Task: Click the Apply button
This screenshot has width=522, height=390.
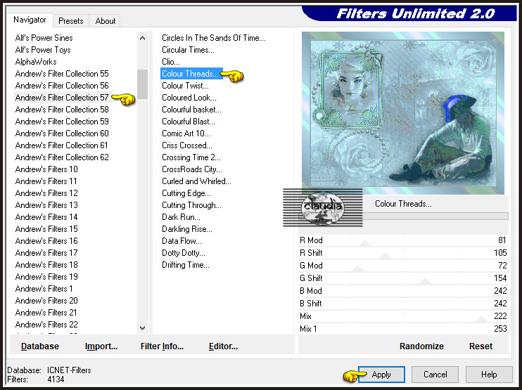Action: 381,375
